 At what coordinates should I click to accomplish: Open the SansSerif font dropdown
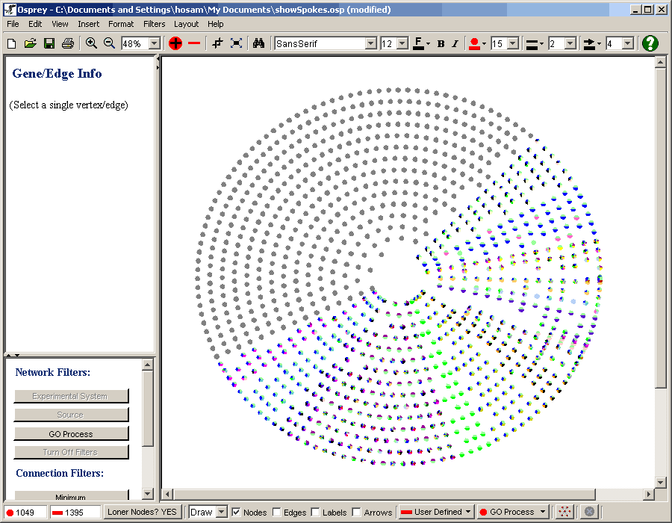(370, 43)
